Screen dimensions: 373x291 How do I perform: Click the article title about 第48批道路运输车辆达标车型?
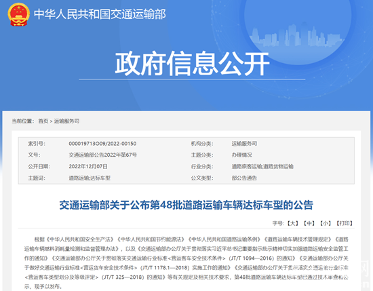(x=186, y=205)
